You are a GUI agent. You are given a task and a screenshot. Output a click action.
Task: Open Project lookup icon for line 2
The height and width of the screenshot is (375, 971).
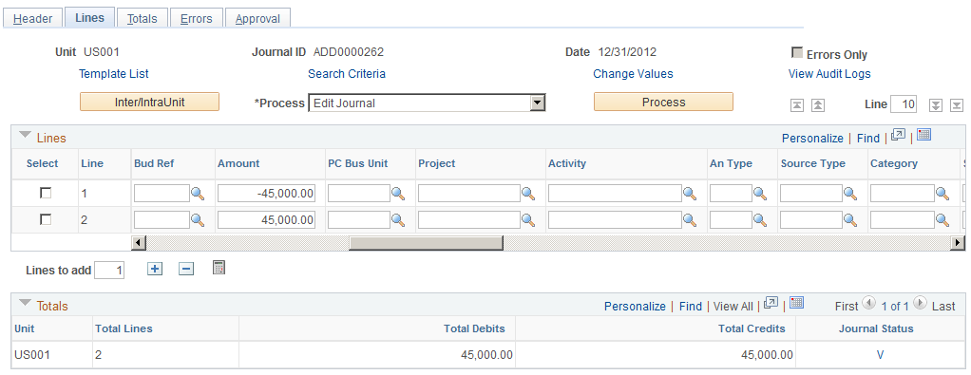pyautogui.click(x=528, y=219)
